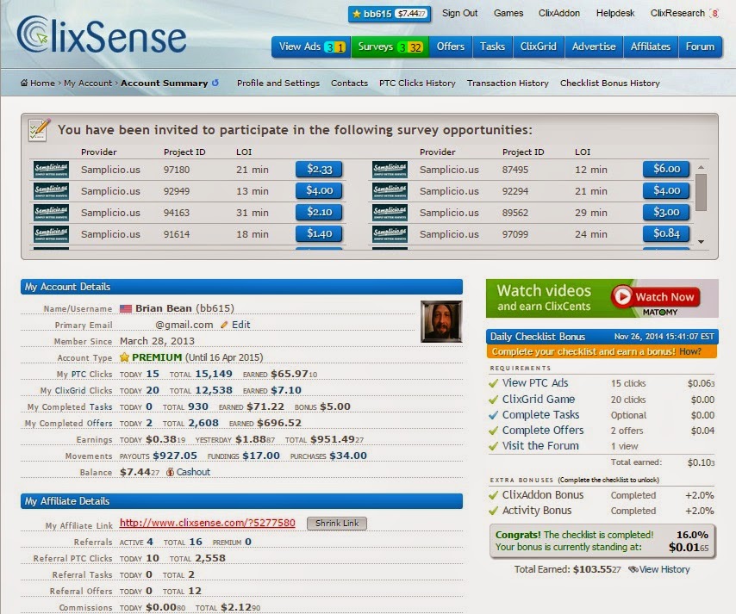This screenshot has height=614, width=736.
Task: Open the Tasks tab
Action: (x=492, y=47)
